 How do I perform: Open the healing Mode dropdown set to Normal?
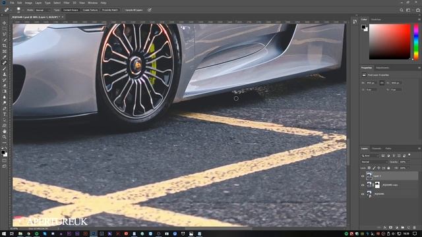42,10
